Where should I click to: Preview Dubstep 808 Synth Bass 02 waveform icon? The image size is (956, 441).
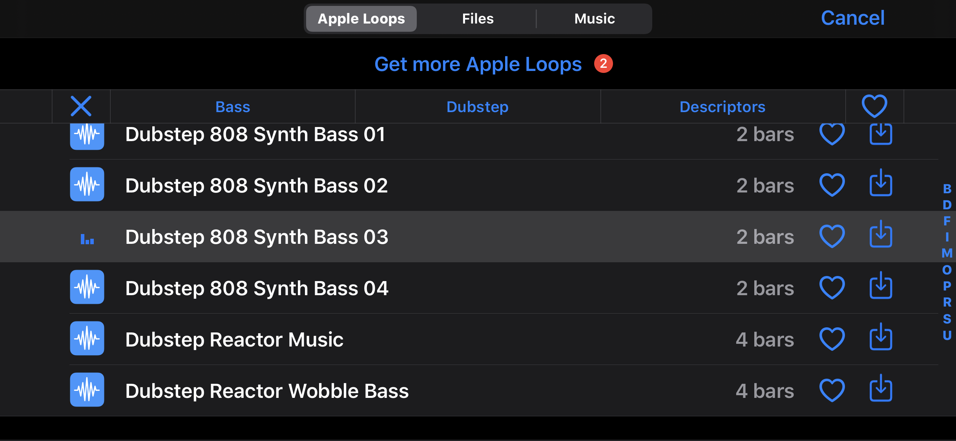pos(87,184)
